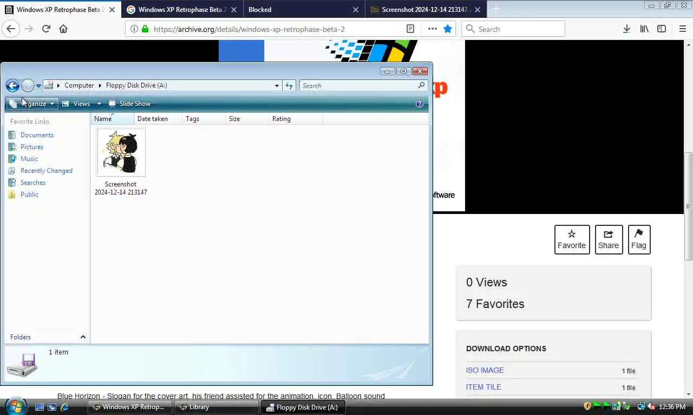693x415 pixels.
Task: Switch to Library taskbar button
Action: (216, 407)
